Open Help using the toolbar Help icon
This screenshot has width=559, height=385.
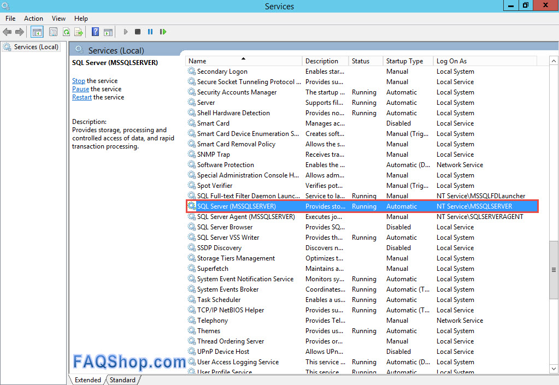point(95,32)
